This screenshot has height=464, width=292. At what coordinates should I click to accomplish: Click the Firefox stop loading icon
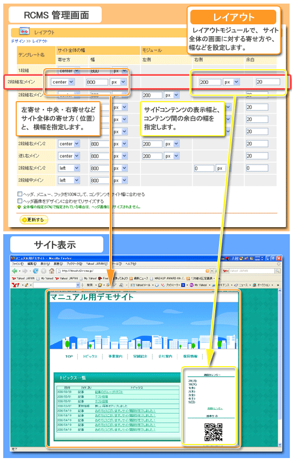(x=43, y=271)
